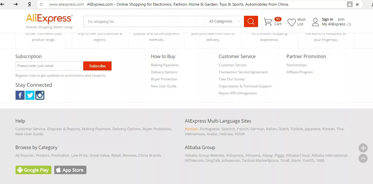Click the browser back arrow
This screenshot has height=184, width=373.
pos(3,4)
